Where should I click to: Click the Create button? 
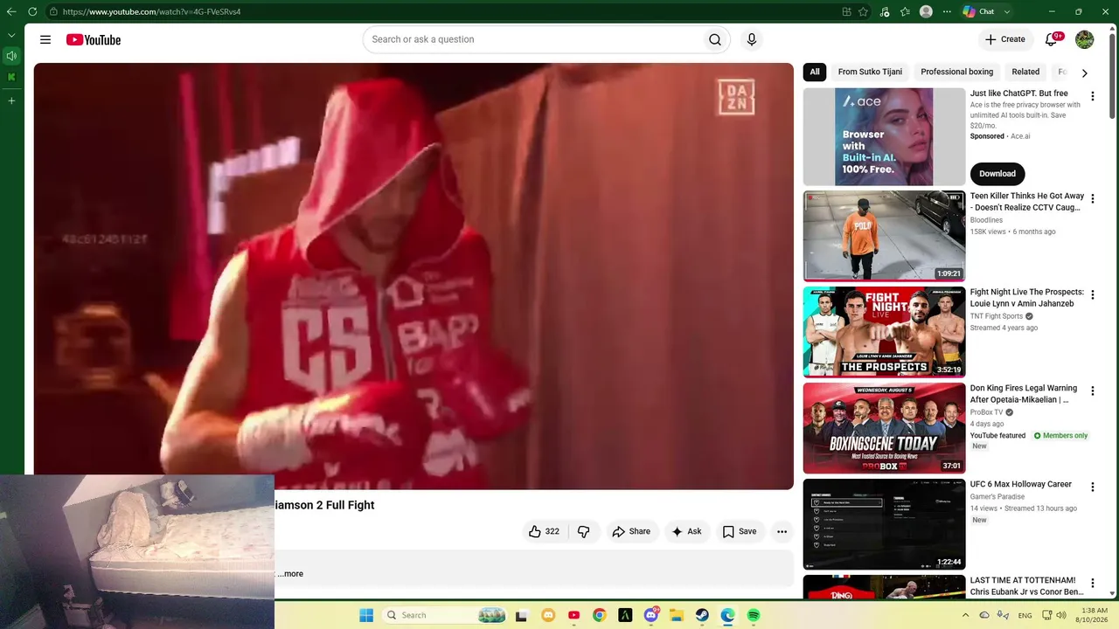1005,39
